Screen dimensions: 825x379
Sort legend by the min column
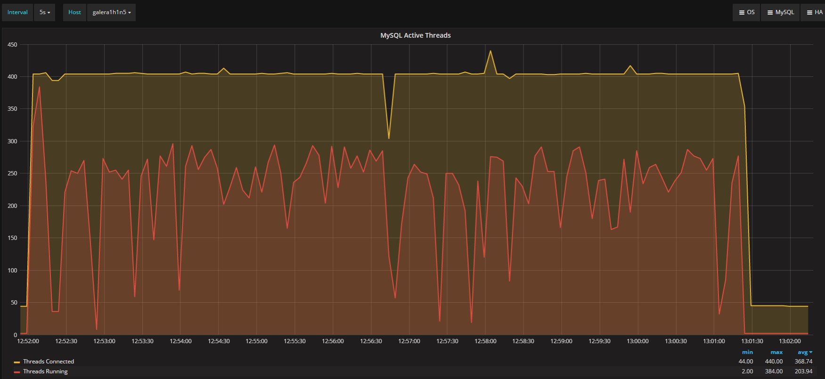[747, 352]
